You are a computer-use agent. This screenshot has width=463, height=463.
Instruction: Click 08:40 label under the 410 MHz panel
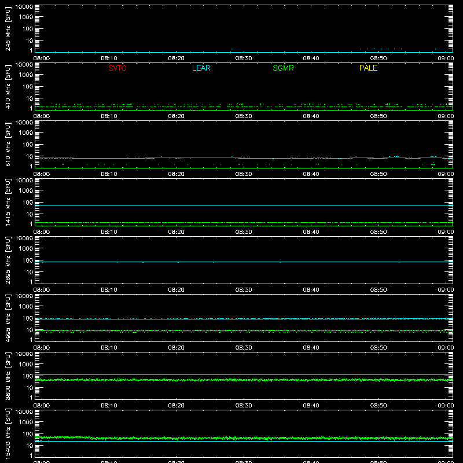pos(311,116)
